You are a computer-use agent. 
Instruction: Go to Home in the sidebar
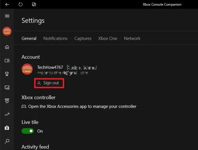pos(7,47)
